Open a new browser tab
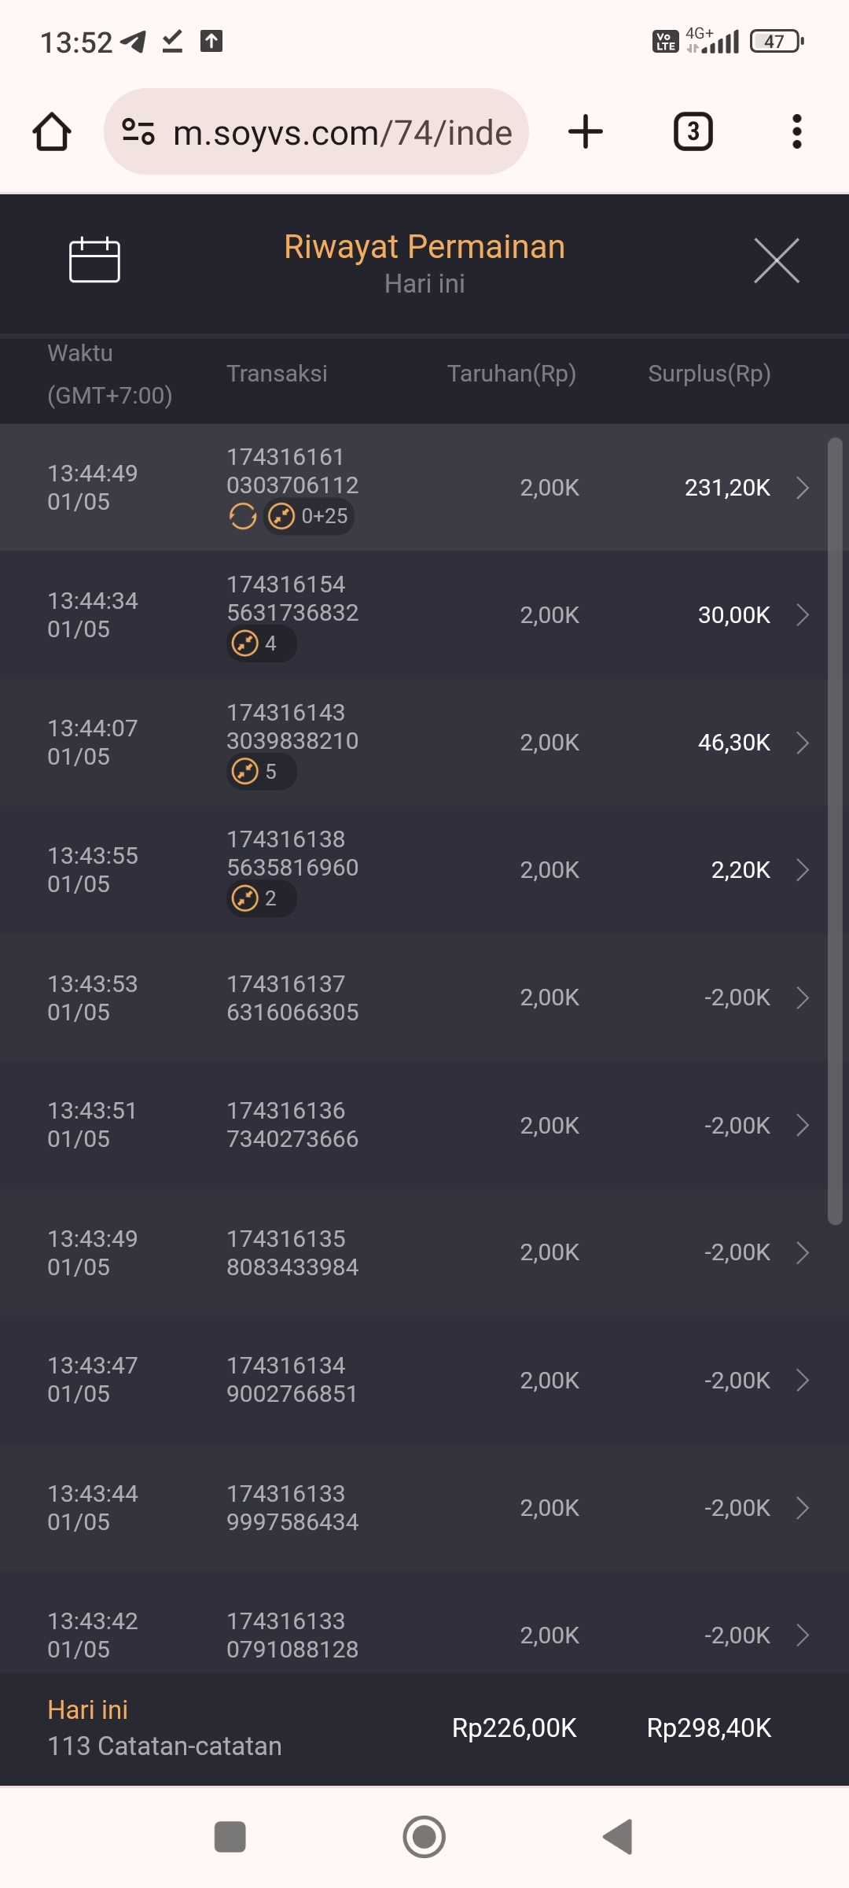The width and height of the screenshot is (849, 1888). click(586, 131)
